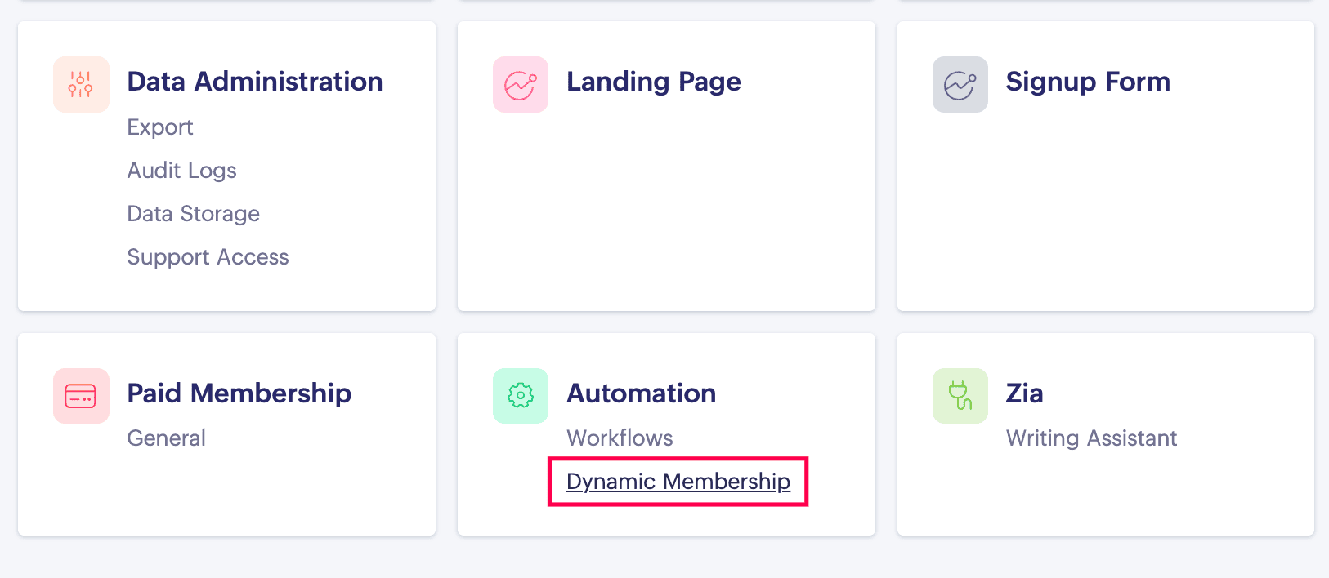Open the Data Administration heading
This screenshot has height=578, width=1329.
click(255, 82)
